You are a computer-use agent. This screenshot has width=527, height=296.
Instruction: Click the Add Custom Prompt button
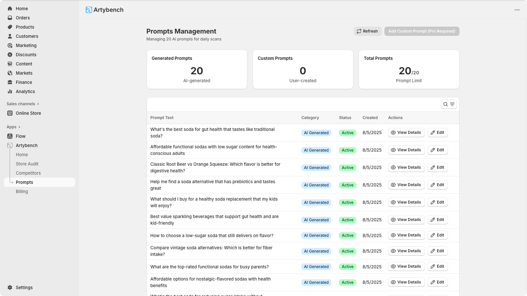coord(422,31)
